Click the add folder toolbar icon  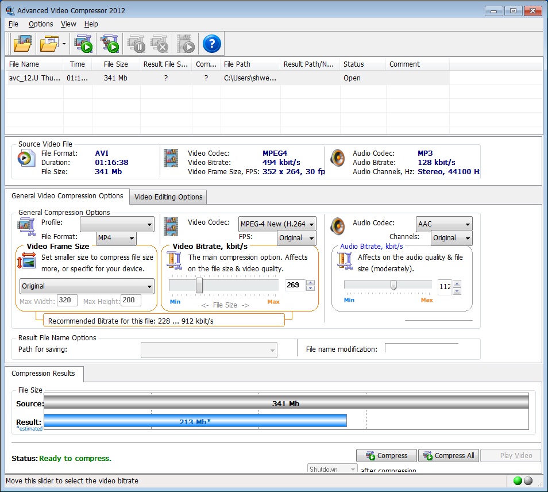(49, 44)
